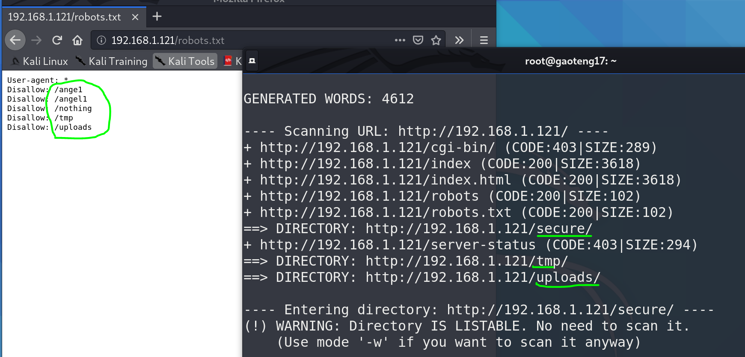The width and height of the screenshot is (745, 357).
Task: Open the Kali Tools bookmark
Action: tap(185, 61)
